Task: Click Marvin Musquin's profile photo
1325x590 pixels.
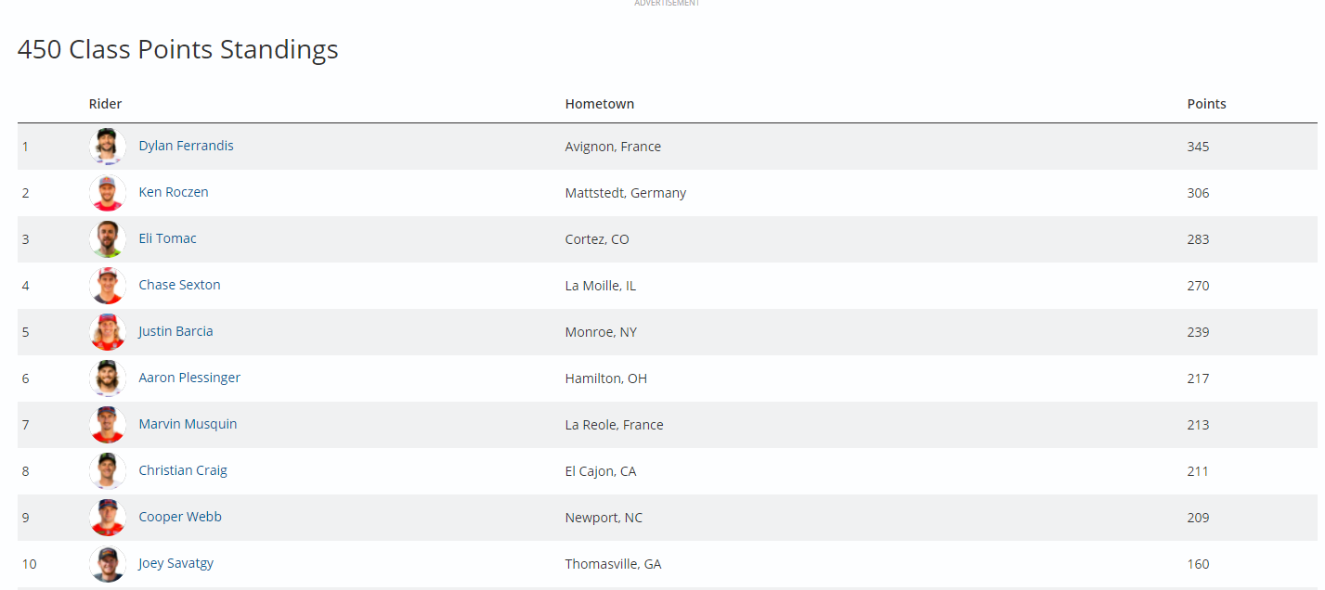Action: point(108,425)
